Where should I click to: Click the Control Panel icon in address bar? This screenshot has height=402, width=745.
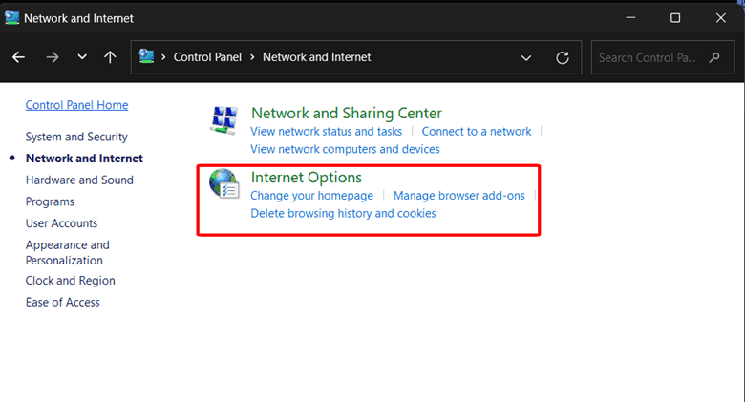tap(146, 56)
